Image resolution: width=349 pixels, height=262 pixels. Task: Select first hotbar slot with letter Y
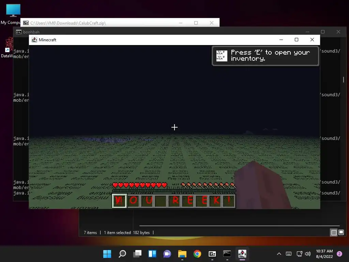point(119,201)
